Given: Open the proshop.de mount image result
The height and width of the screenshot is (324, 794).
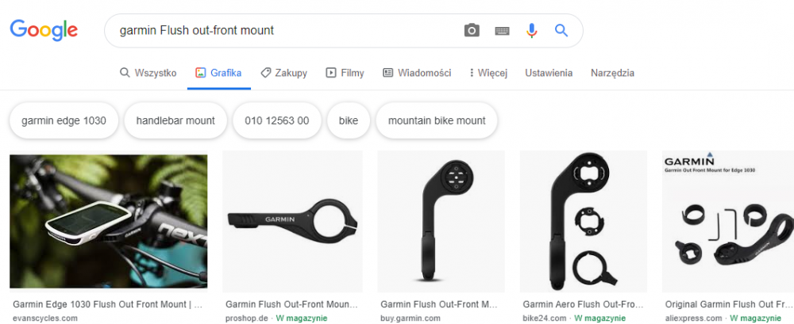Looking at the screenshot, I should (292, 221).
